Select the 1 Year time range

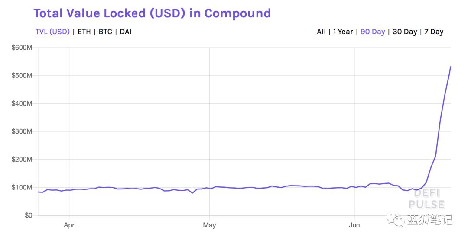343,32
